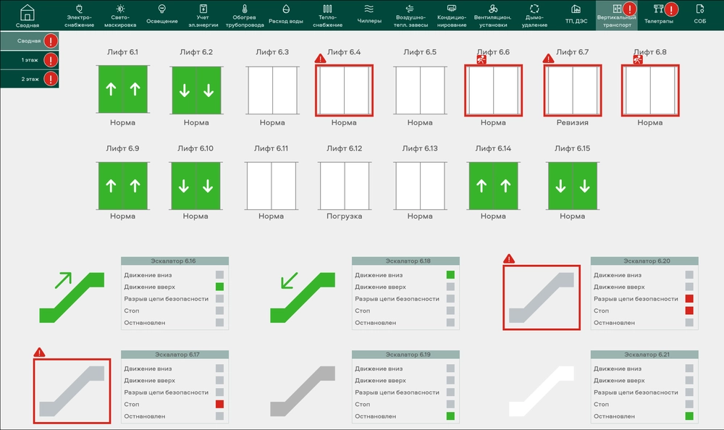Click the green Движение вверх indicator of Эскалатор 6.16
This screenshot has height=430, width=724.
click(x=219, y=287)
